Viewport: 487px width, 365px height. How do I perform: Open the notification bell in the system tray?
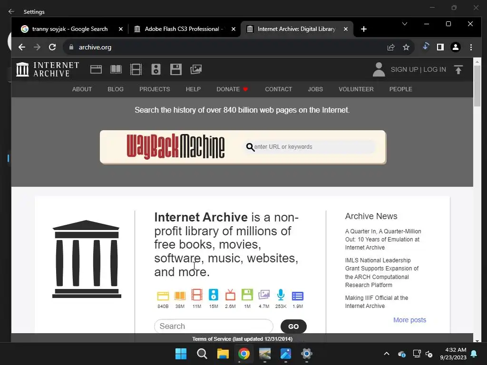pos(474,354)
